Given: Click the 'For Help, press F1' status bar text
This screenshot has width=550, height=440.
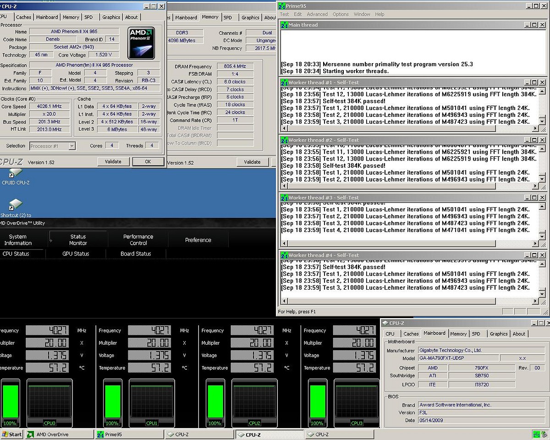Looking at the screenshot, I should (297, 312).
